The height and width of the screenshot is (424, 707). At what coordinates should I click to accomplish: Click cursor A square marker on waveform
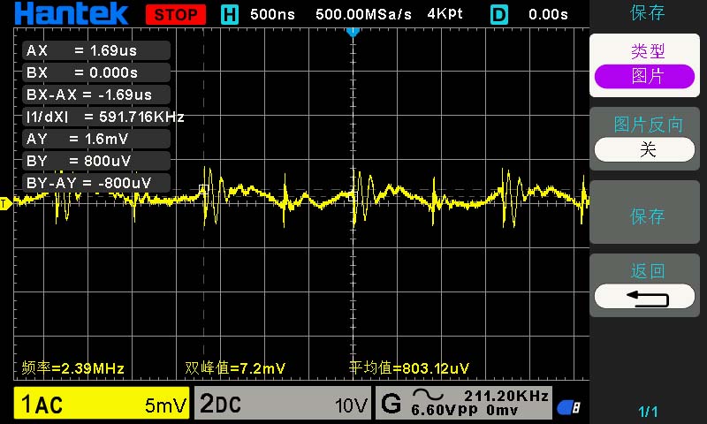[x=203, y=189]
